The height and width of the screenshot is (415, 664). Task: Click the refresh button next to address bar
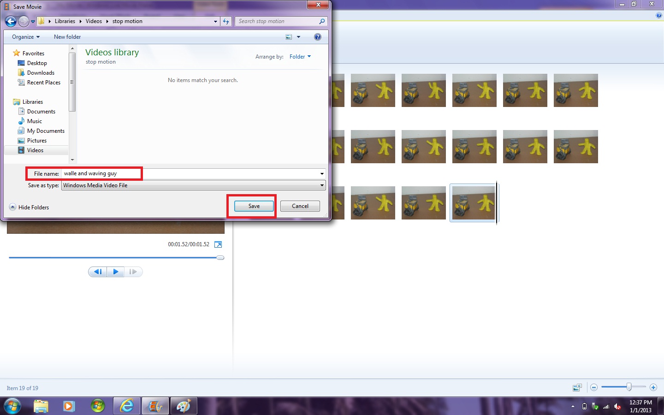click(x=226, y=21)
